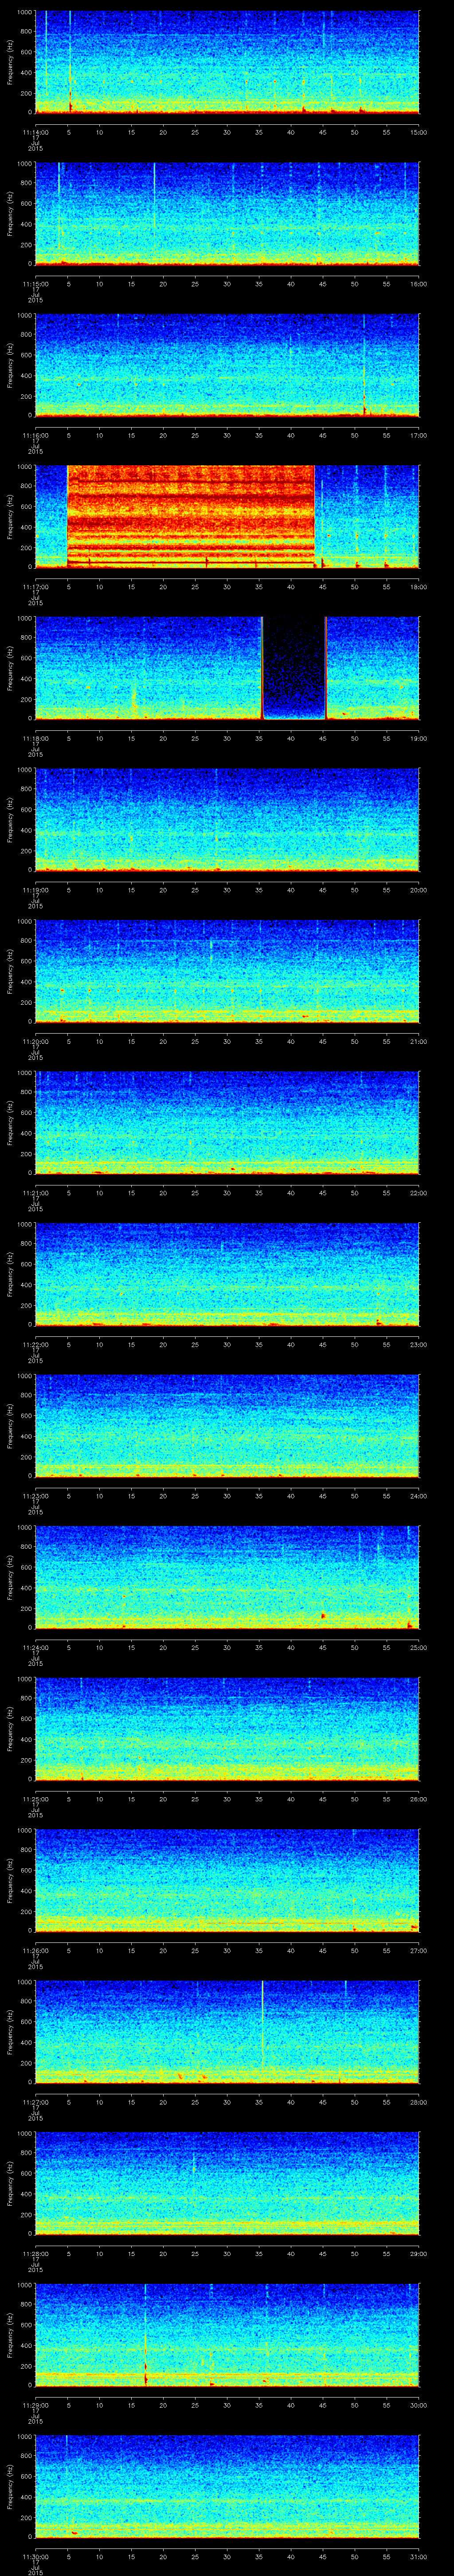Click the 26:00 end time label
454x2576 pixels.
418,1799
